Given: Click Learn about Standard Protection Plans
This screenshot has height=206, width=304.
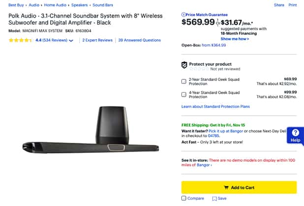Looking at the screenshot, I should tap(215, 106).
